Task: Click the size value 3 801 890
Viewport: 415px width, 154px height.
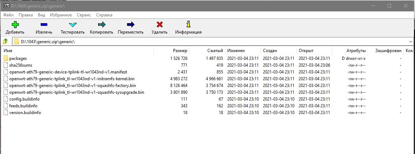Action: (179, 92)
